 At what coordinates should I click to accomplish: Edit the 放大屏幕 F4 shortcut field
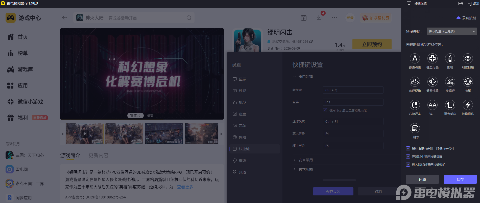(x=353, y=133)
